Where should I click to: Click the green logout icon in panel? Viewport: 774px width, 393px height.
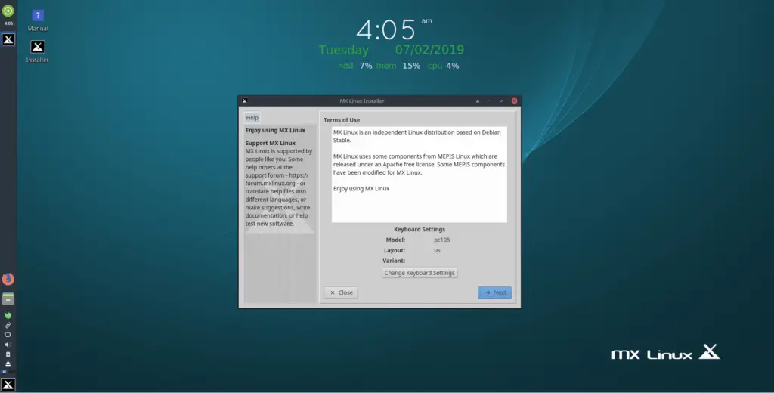pyautogui.click(x=8, y=11)
